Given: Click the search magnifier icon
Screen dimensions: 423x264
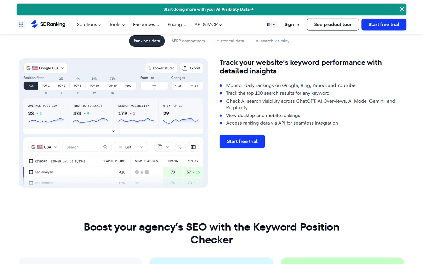Looking at the screenshot, I should tap(105, 147).
